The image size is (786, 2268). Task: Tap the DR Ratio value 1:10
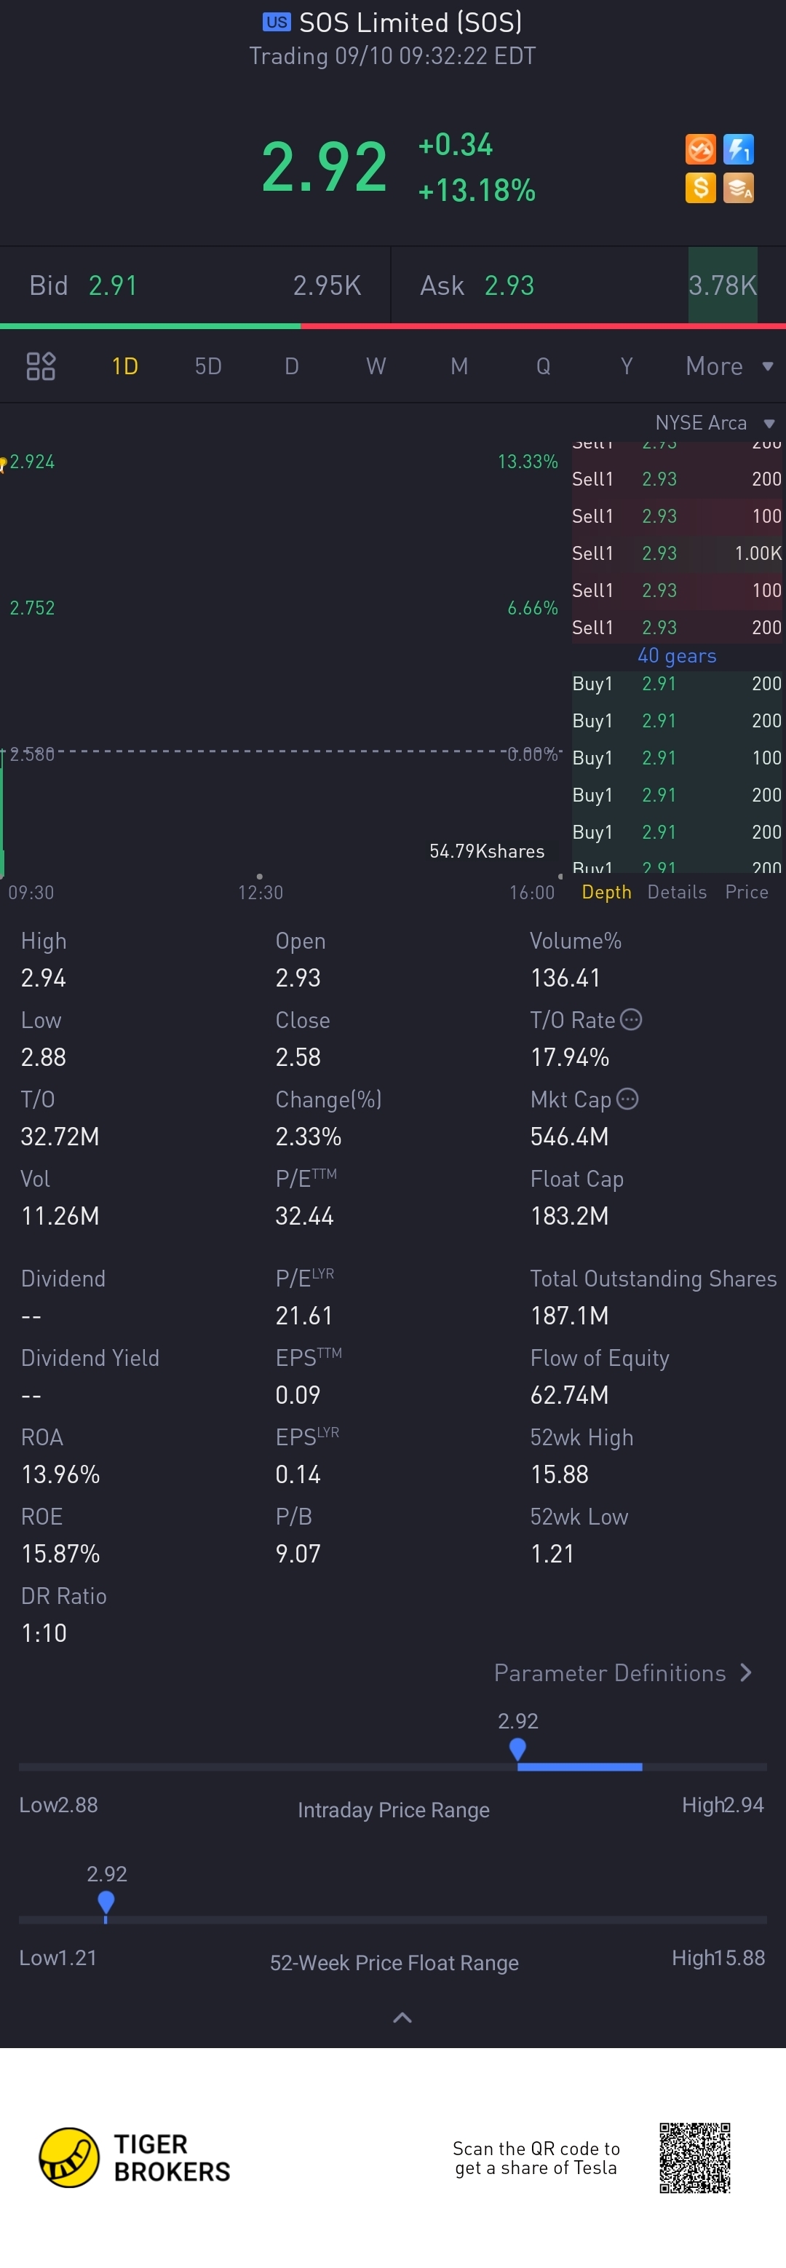pyautogui.click(x=44, y=1633)
